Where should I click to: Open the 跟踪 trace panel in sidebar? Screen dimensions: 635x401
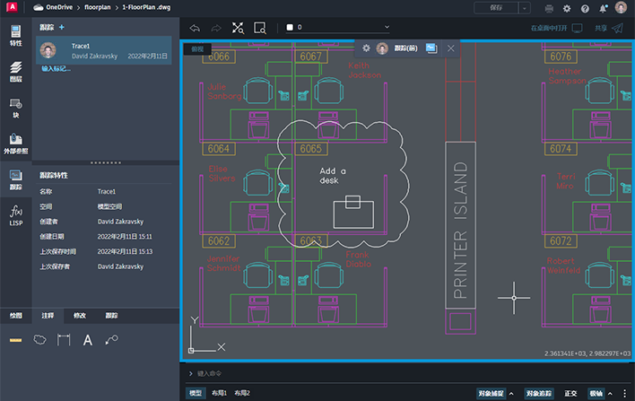[16, 179]
